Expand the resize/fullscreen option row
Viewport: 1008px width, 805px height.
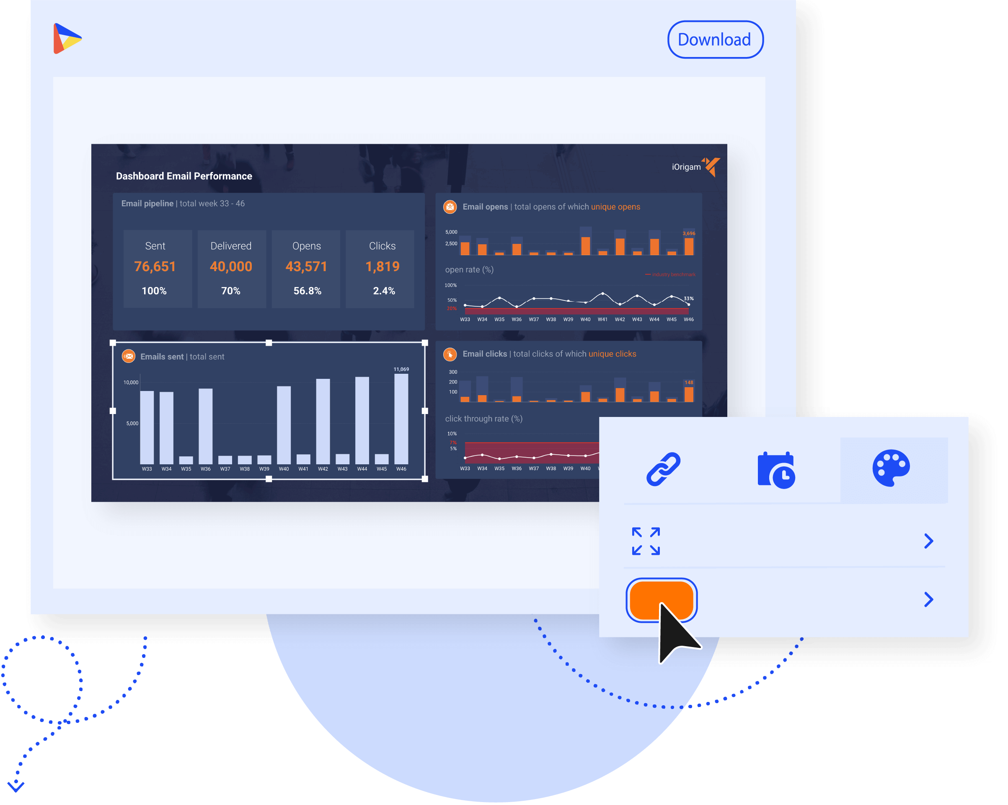click(x=928, y=541)
